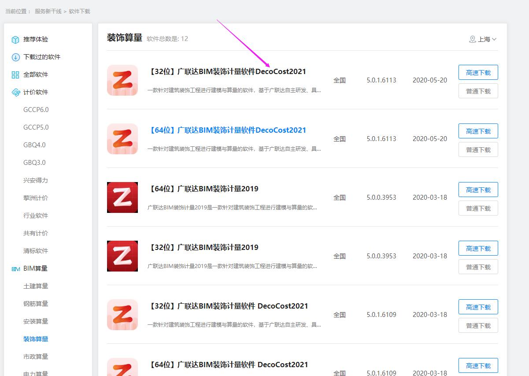Click the 计价软件 category icon
The image size is (529, 376).
click(15, 93)
